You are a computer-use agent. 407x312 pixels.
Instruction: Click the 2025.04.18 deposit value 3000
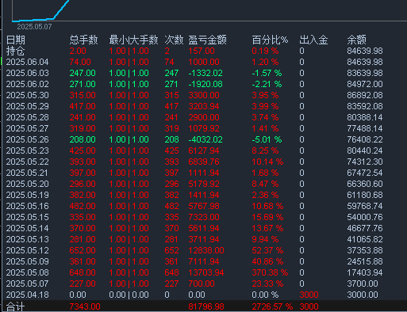pos(309,295)
